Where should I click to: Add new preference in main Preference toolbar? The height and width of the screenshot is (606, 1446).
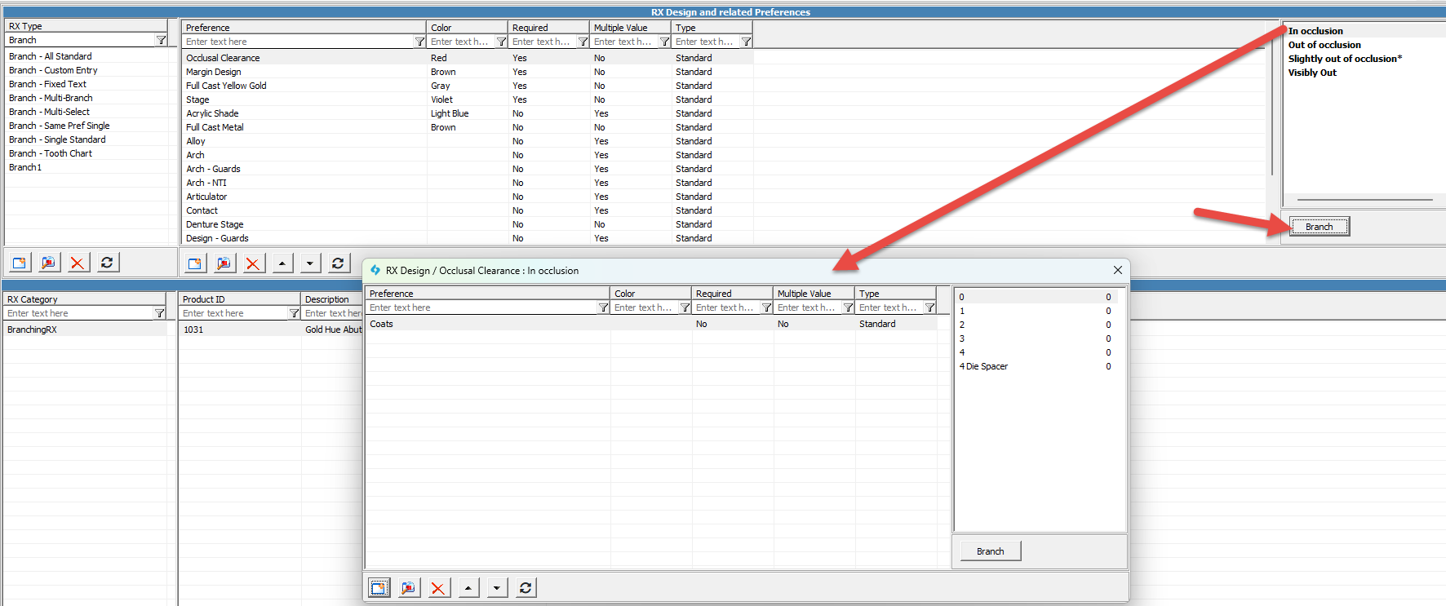(194, 263)
